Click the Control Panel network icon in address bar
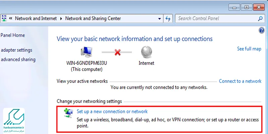The image size is (268, 134). 4,18
